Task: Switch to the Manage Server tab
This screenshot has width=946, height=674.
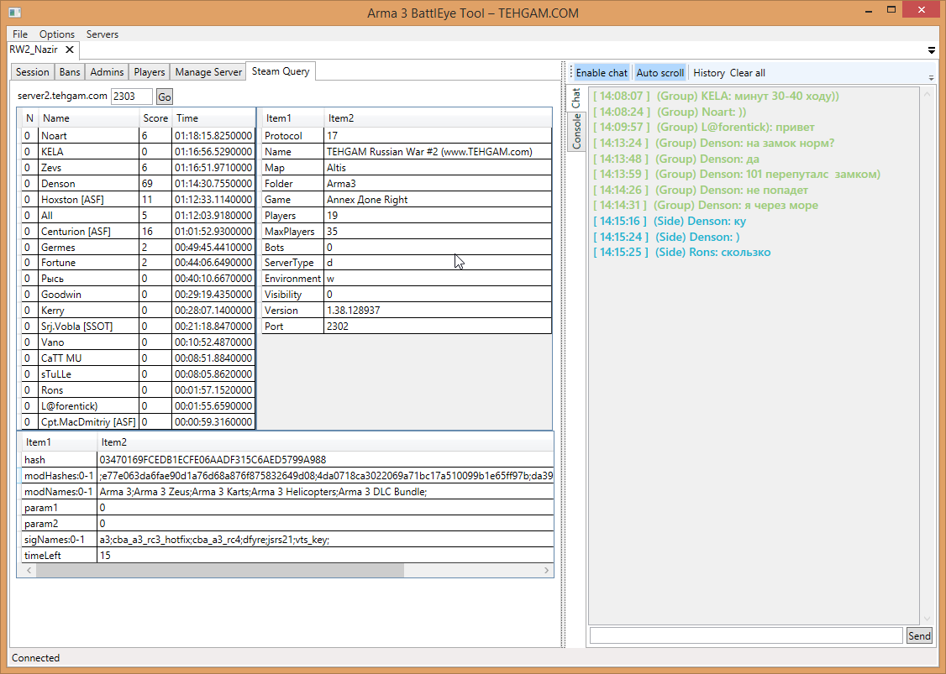Action: [208, 71]
